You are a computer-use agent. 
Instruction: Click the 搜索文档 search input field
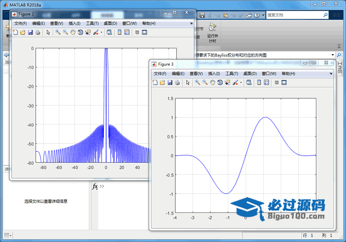[x=293, y=15]
